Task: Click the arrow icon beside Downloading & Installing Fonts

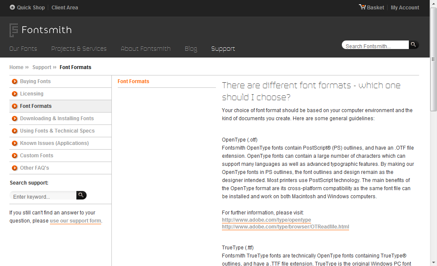Action: (15, 119)
